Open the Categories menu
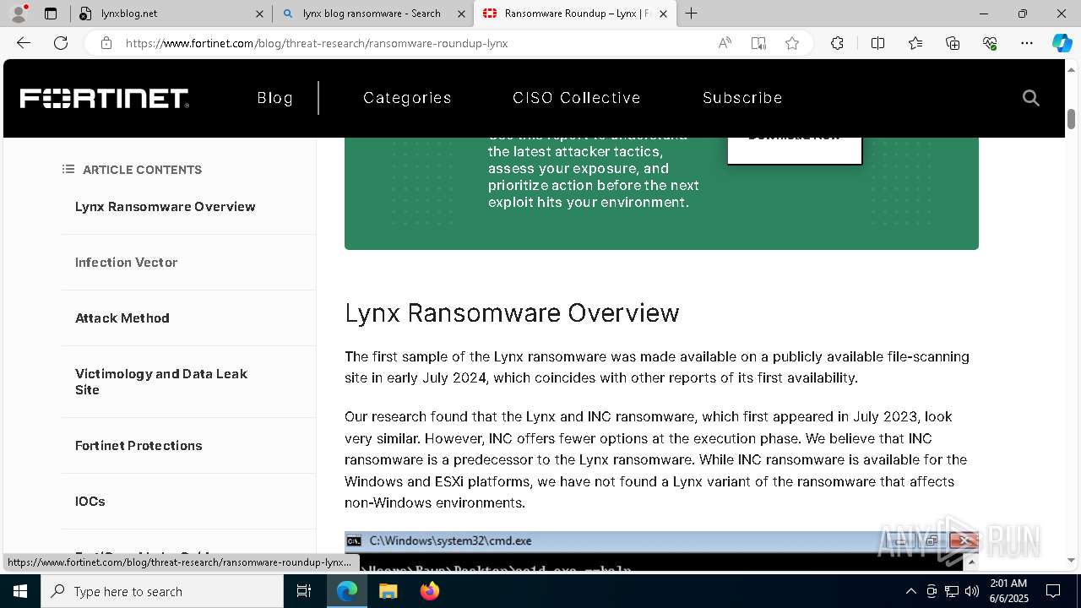 coord(407,98)
